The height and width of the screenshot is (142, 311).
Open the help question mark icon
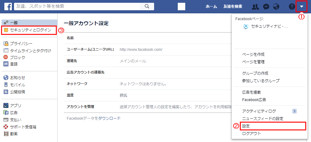[x=292, y=7]
